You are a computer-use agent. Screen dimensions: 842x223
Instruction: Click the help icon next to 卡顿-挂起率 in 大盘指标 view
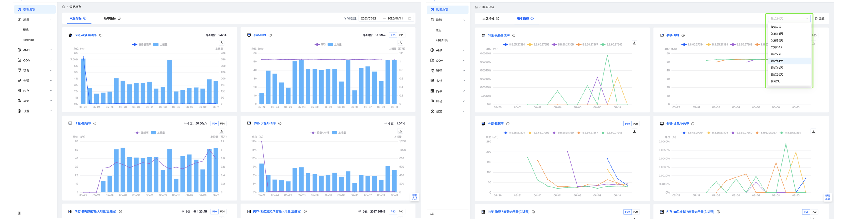[x=95, y=123]
